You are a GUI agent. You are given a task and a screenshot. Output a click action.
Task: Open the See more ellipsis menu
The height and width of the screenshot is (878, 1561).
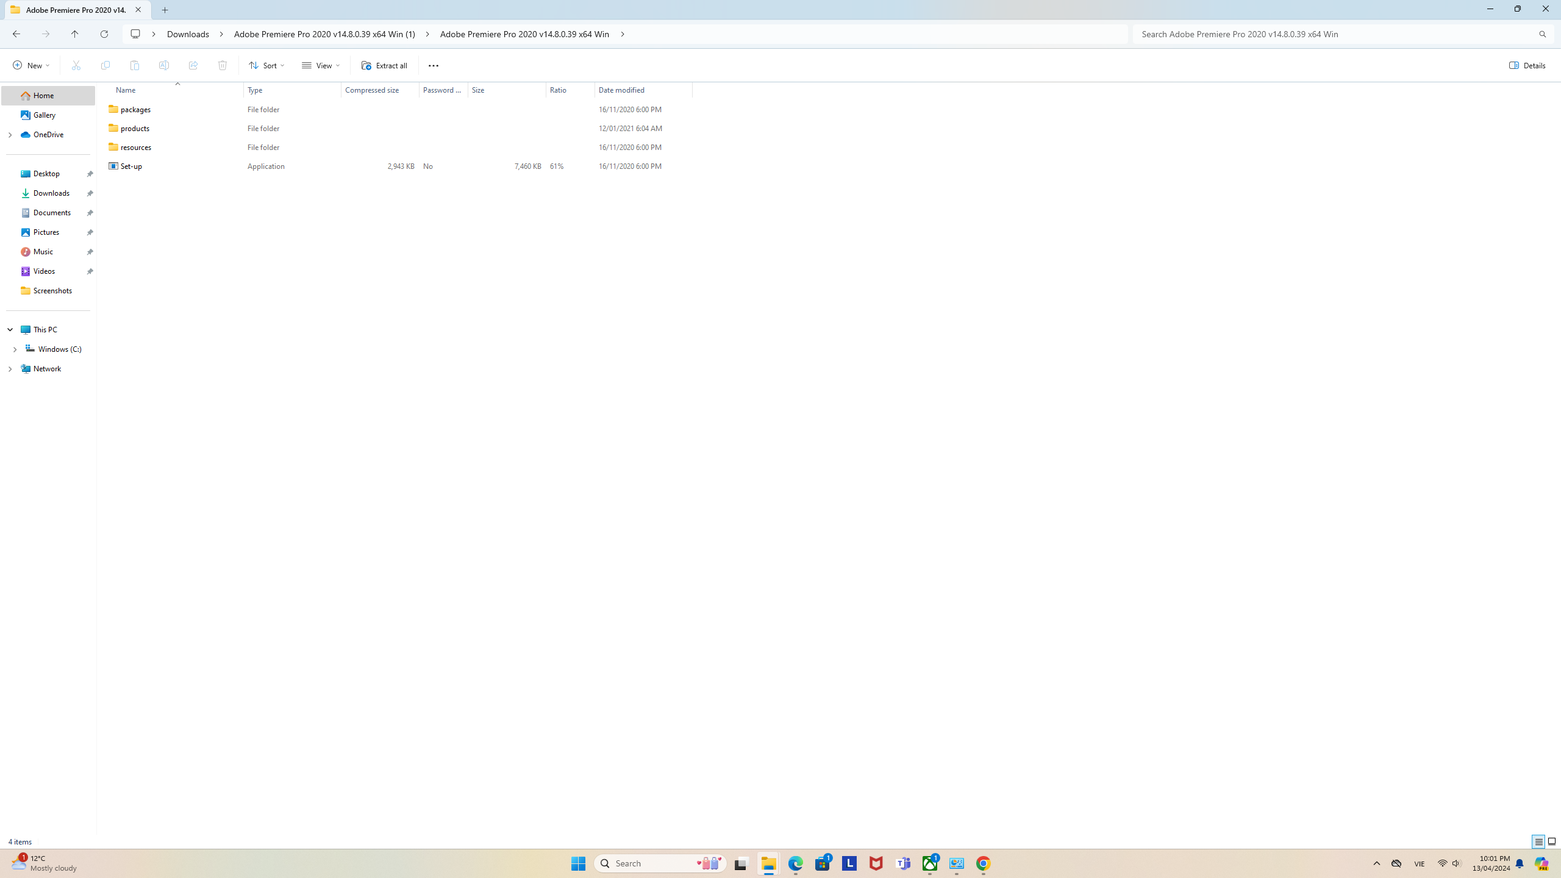(434, 65)
